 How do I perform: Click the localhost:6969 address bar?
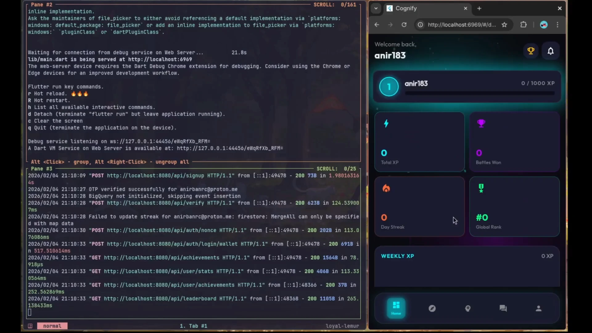pyautogui.click(x=462, y=25)
